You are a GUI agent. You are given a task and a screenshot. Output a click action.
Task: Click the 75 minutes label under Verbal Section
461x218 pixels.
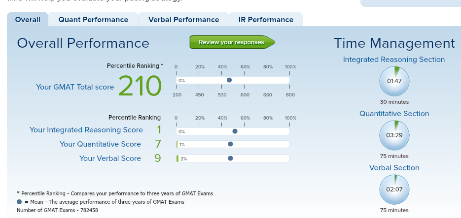394,210
